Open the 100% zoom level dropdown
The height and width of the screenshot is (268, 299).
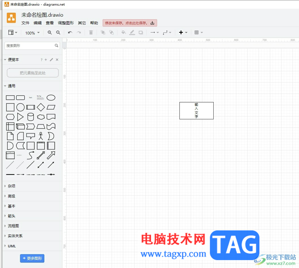(x=32, y=33)
